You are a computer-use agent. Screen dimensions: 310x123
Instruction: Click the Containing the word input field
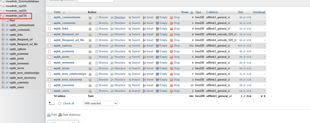[96, 1]
